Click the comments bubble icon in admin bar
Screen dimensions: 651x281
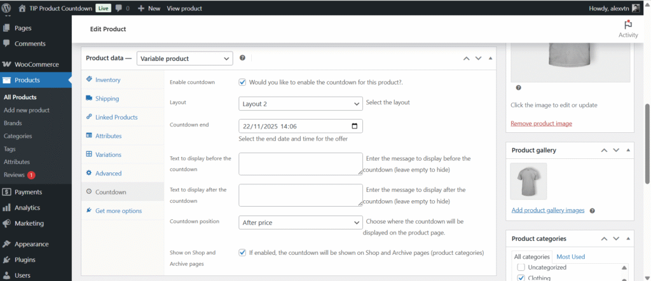point(120,8)
